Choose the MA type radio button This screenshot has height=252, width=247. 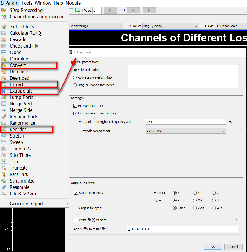coord(195,200)
